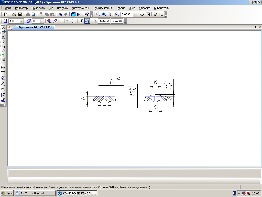Toggle the active Dimensions panel button
The image size is (262, 197).
click(4, 33)
